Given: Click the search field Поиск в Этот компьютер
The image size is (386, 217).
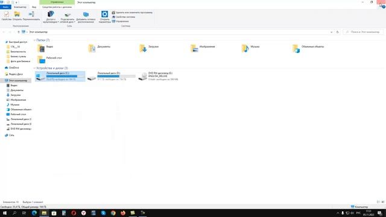Looking at the screenshot, I should coord(363,32).
